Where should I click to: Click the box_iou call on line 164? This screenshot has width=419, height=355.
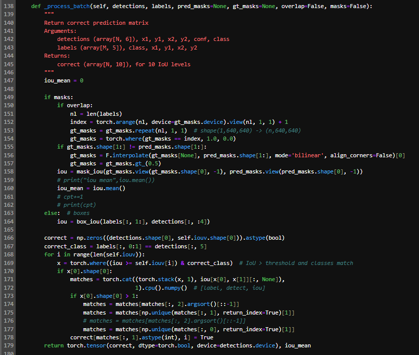click(x=87, y=221)
